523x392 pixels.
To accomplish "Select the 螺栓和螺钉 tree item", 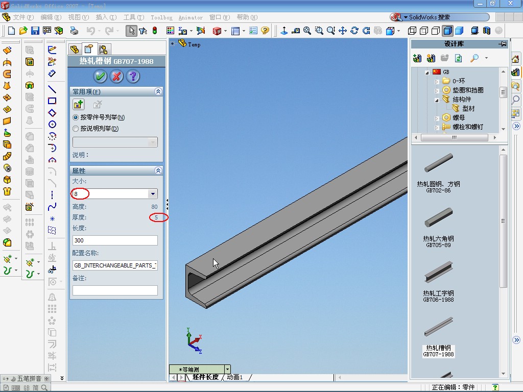I will coord(468,127).
